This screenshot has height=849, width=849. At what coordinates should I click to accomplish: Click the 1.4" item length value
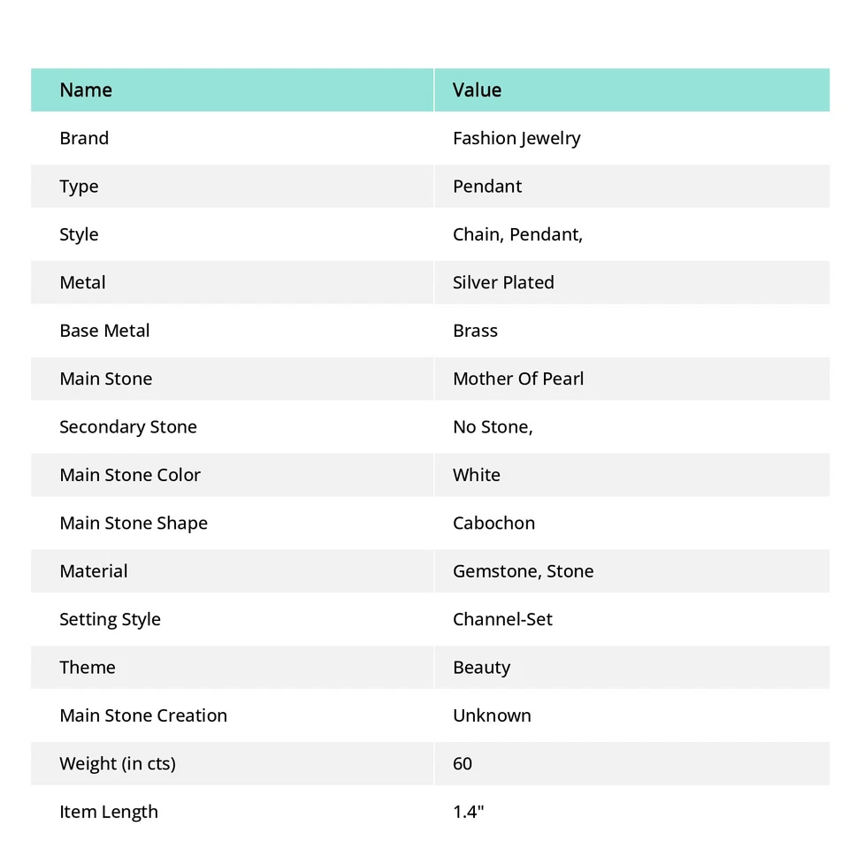coord(469,812)
